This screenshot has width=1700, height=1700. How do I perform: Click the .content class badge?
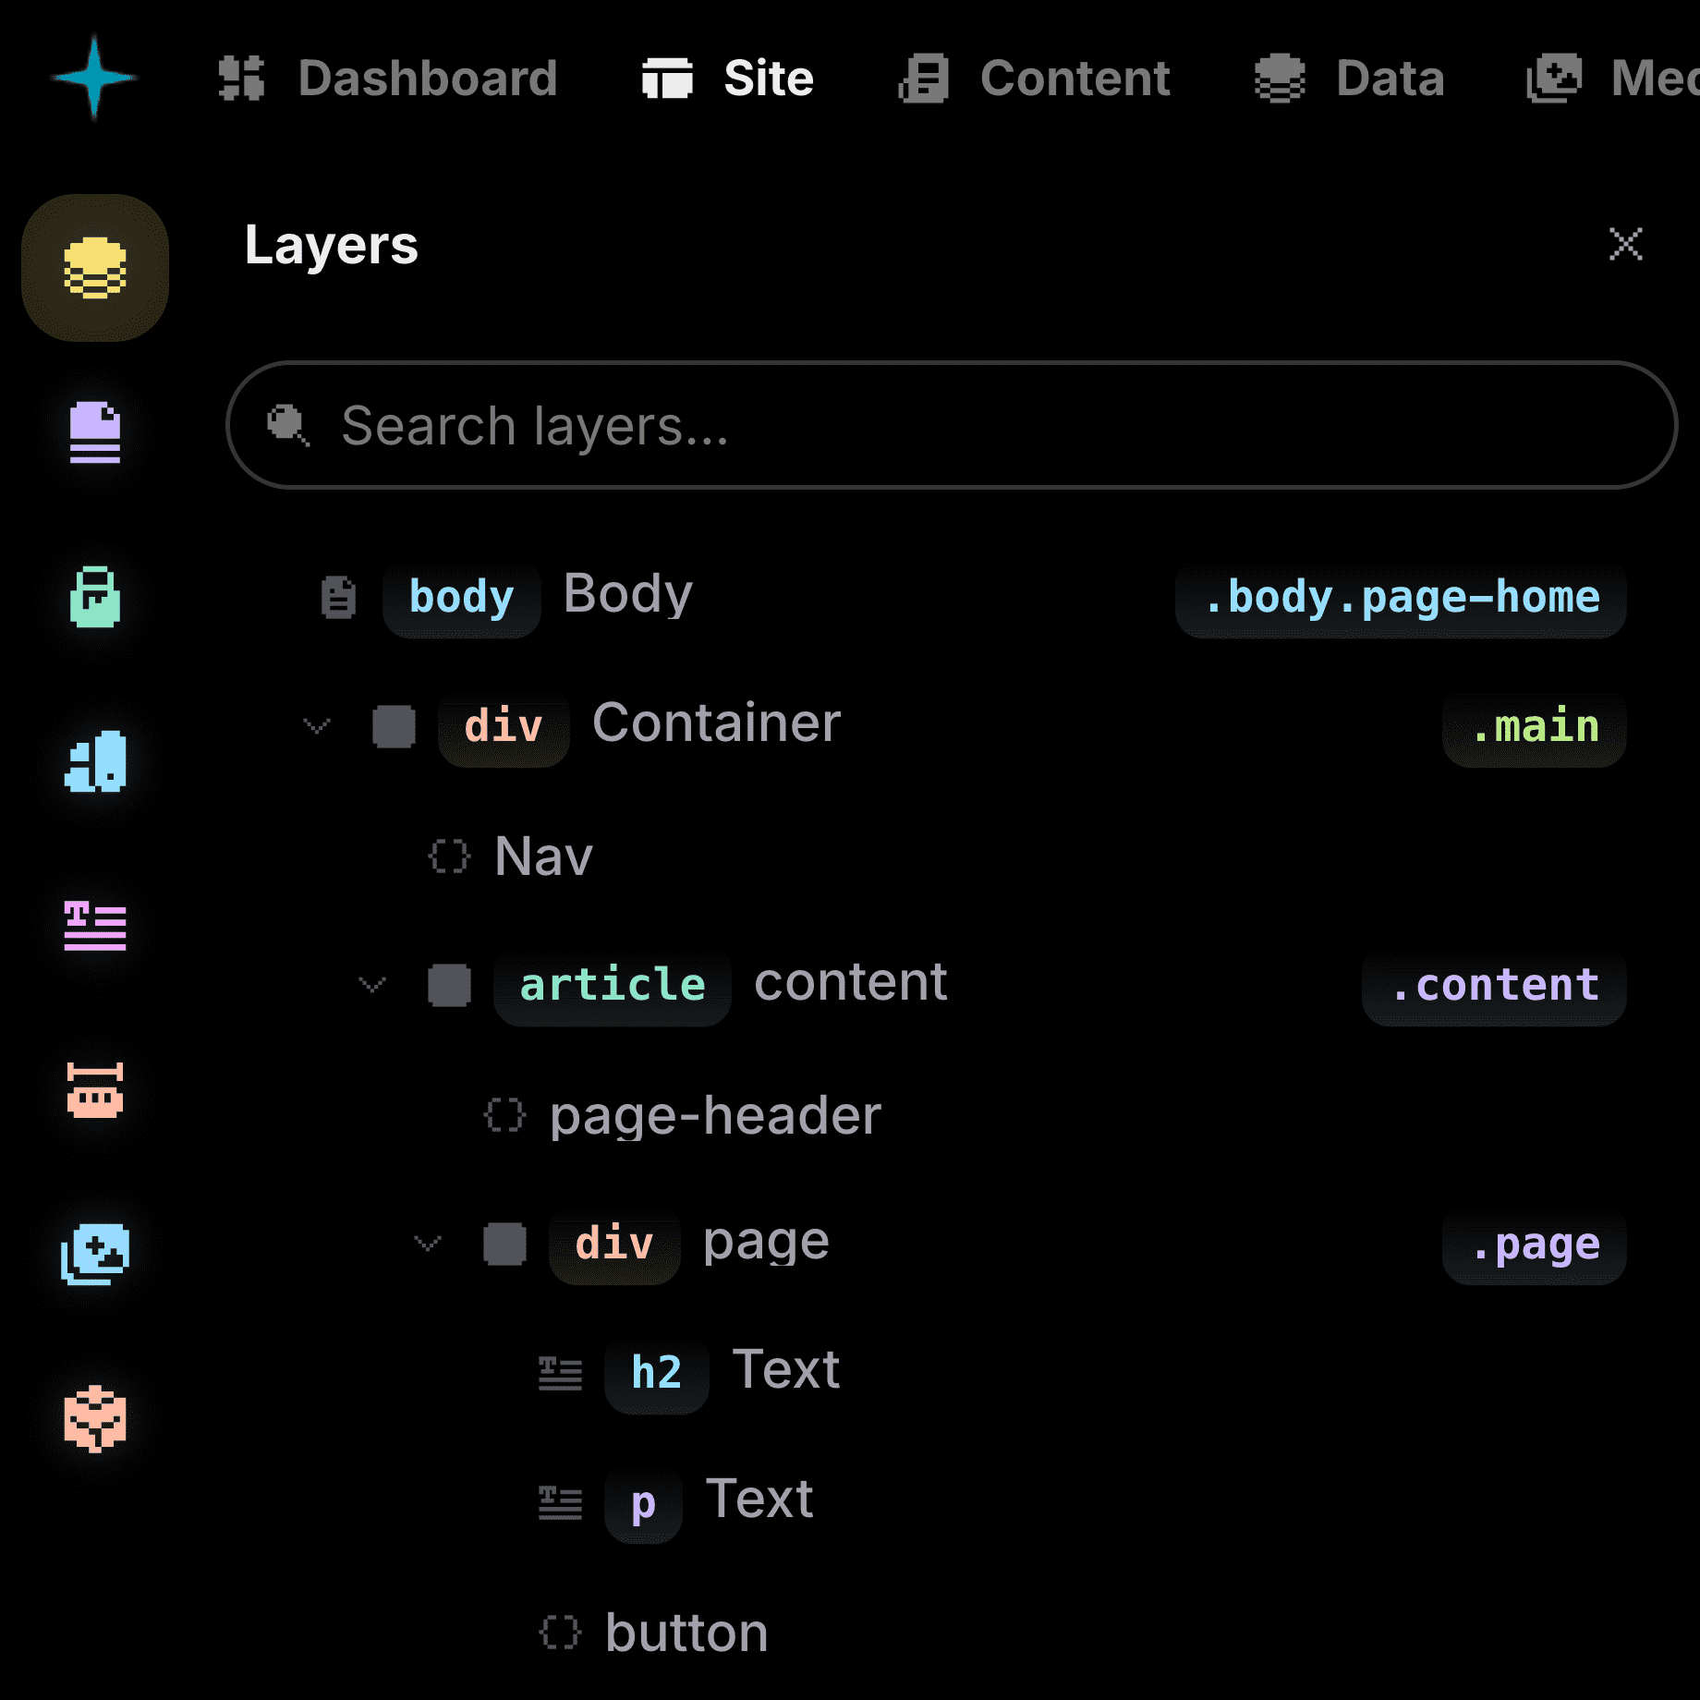click(1494, 986)
